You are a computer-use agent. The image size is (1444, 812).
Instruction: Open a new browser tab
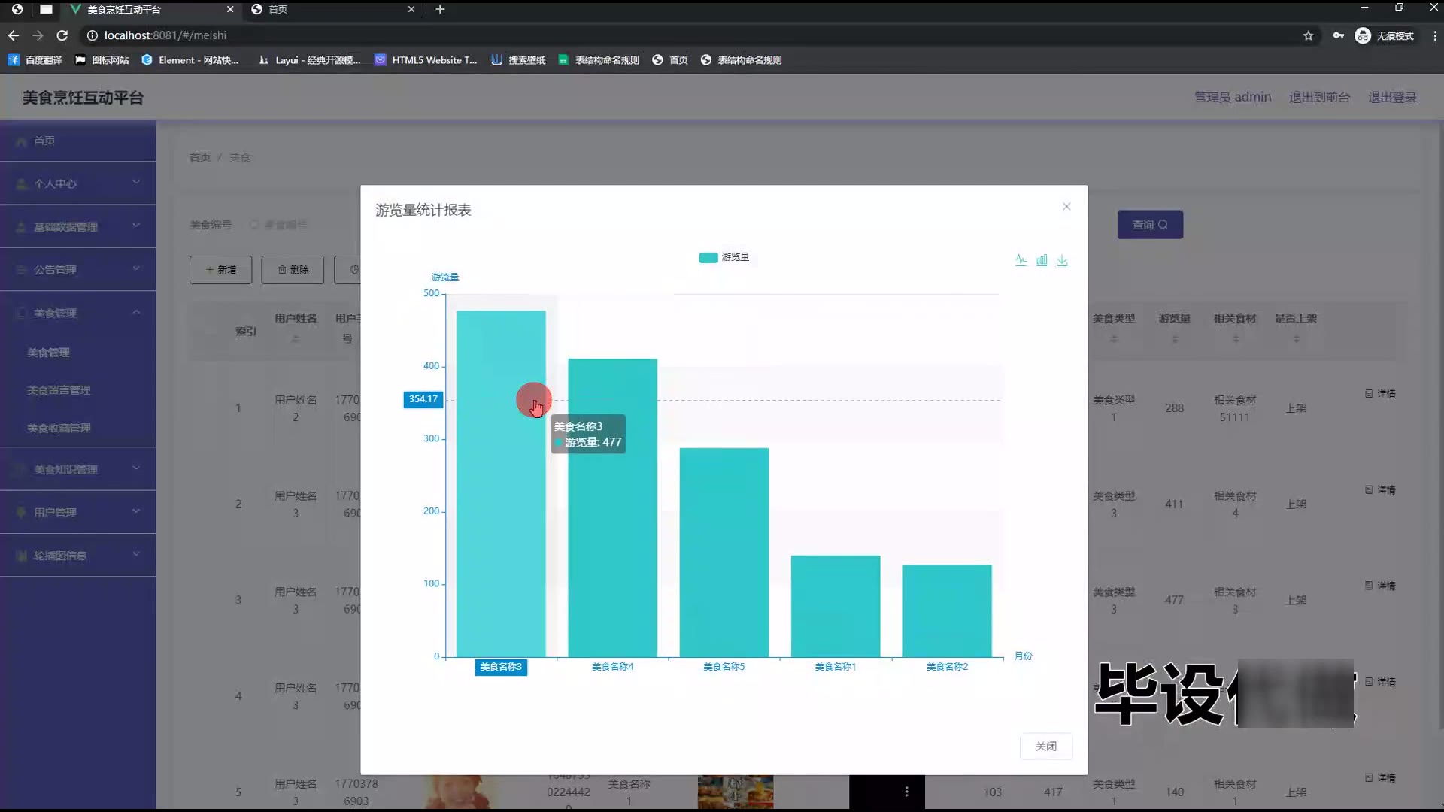click(x=440, y=9)
